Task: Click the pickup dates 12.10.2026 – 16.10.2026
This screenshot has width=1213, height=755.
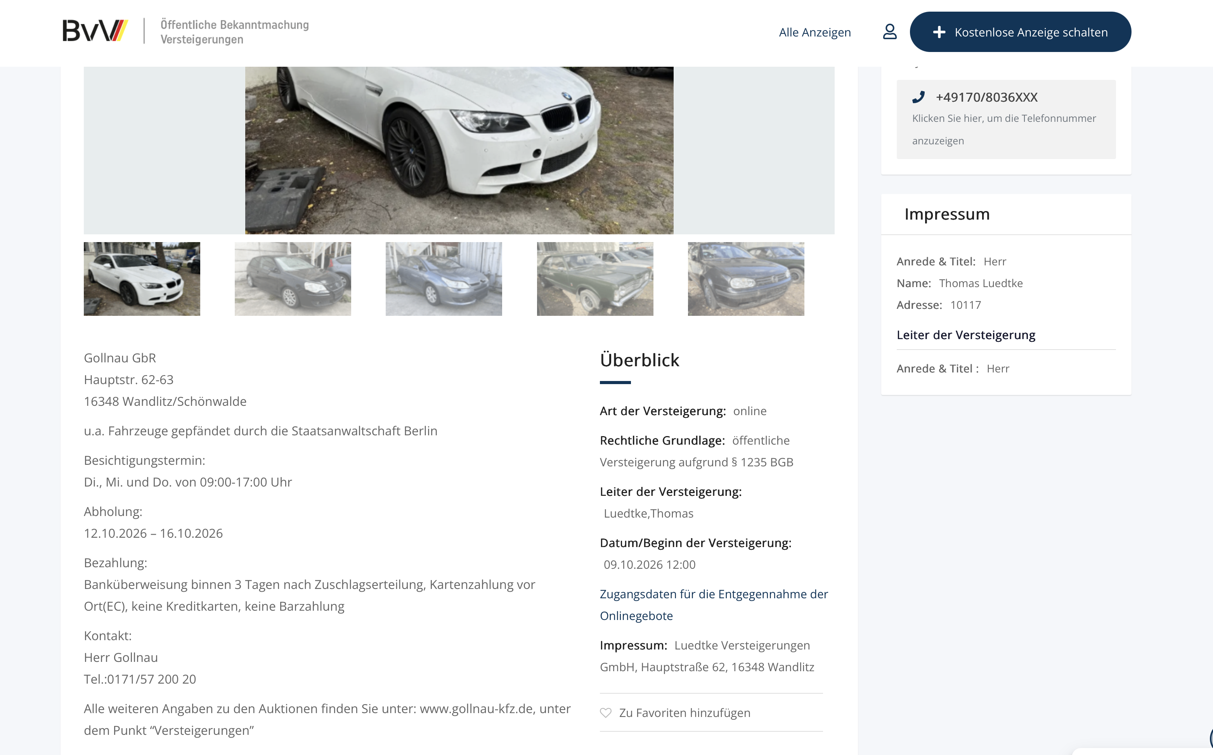Action: pos(153,533)
